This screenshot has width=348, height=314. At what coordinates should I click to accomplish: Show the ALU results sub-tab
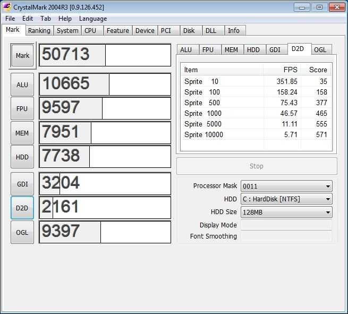(x=188, y=49)
